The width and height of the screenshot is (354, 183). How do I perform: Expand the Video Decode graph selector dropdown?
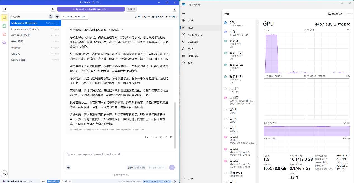tap(316, 76)
